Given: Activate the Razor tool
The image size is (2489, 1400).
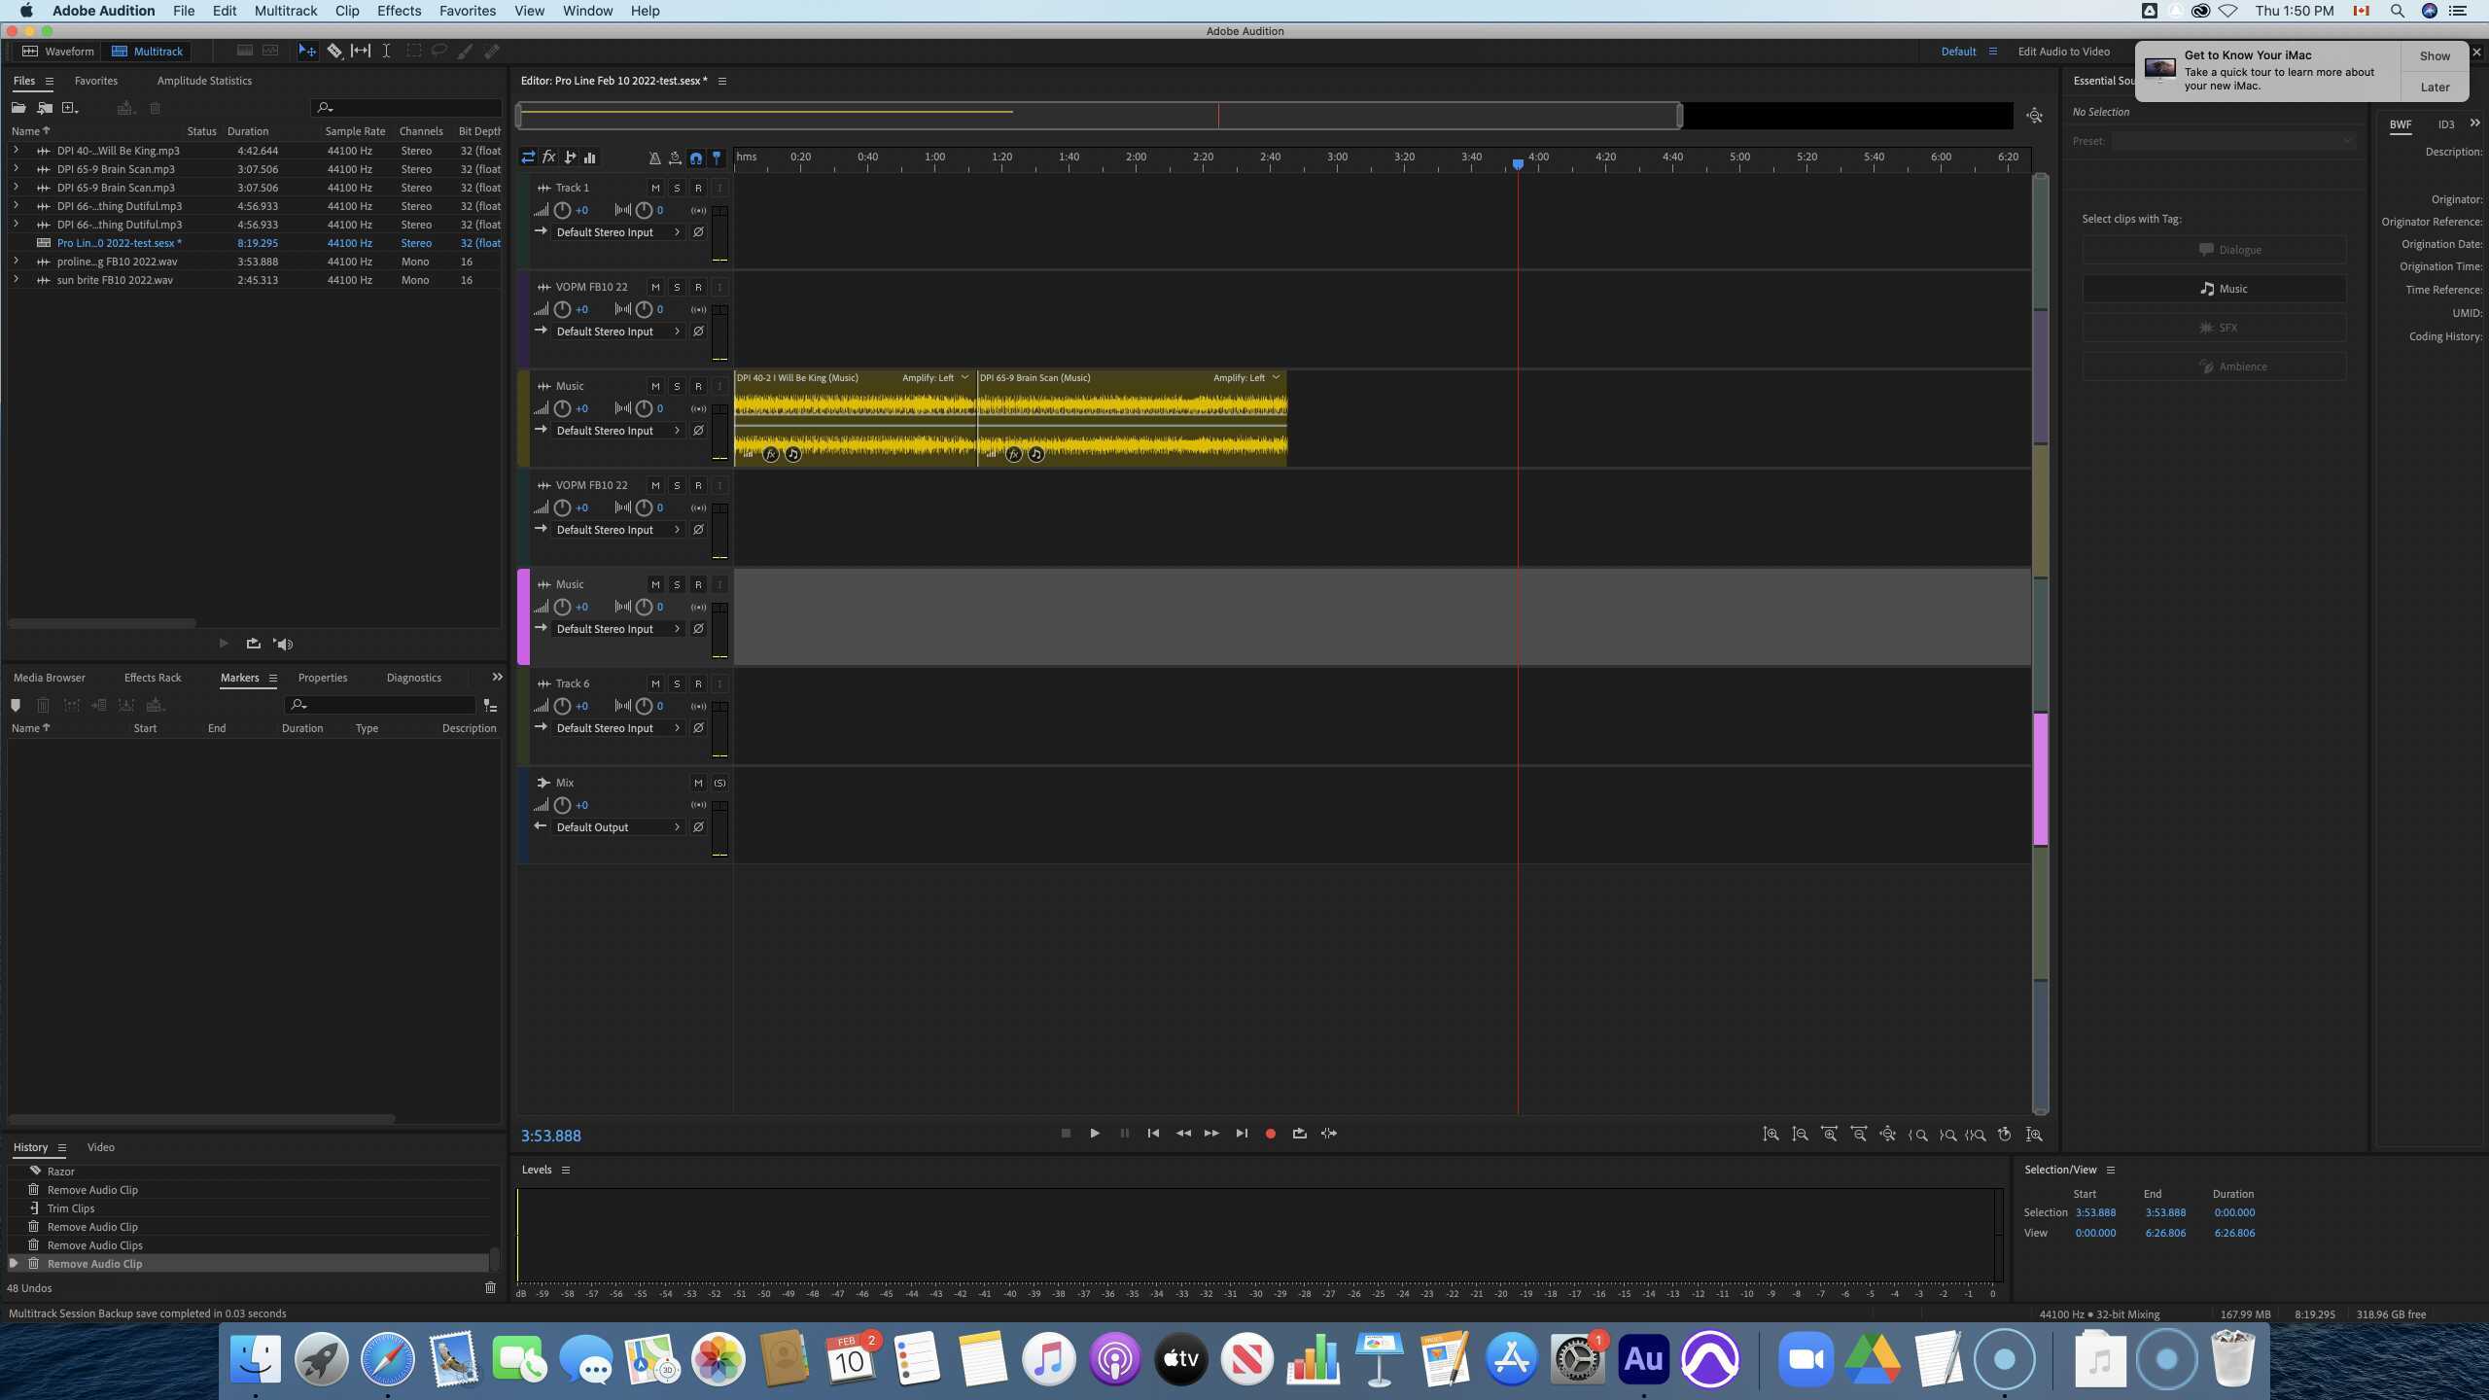Looking at the screenshot, I should (x=334, y=51).
